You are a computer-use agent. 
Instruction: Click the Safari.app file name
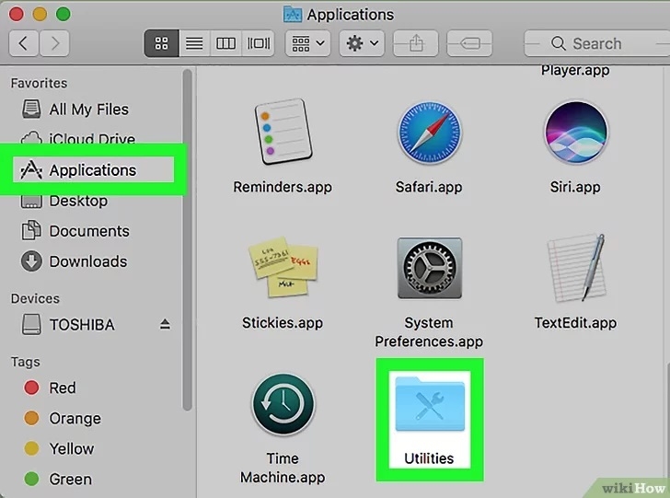(x=429, y=187)
